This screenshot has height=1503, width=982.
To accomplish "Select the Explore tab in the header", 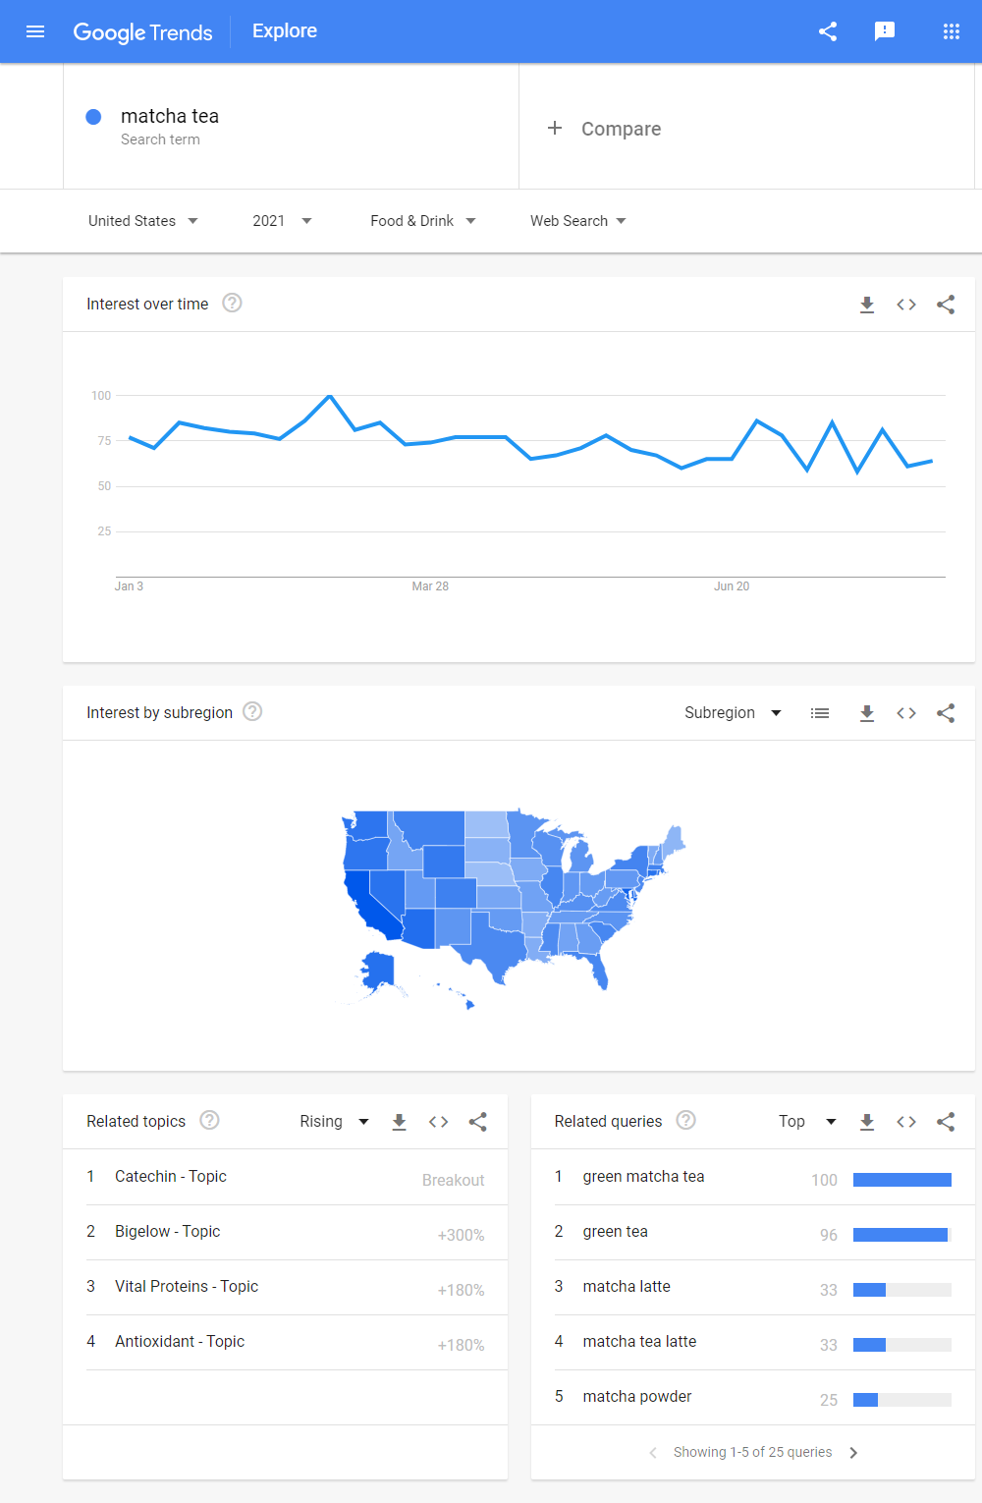I will [284, 30].
